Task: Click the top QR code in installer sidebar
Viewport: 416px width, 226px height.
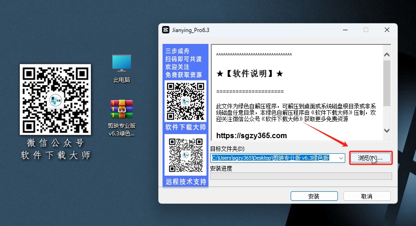Action: pos(186,101)
